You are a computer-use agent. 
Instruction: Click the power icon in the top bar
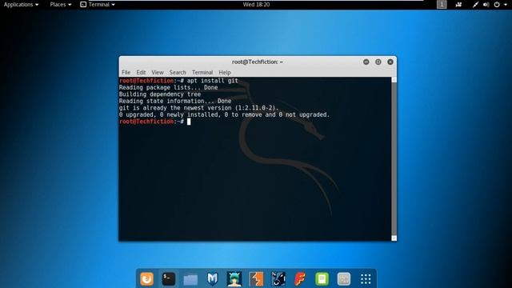click(x=497, y=5)
